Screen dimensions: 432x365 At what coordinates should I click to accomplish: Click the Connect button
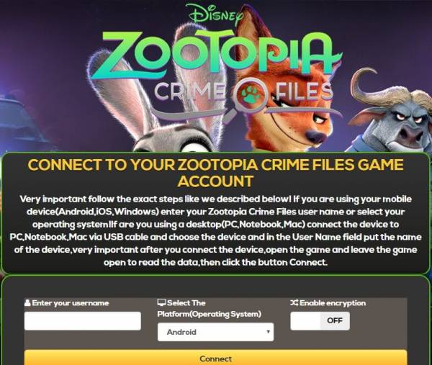click(x=216, y=358)
